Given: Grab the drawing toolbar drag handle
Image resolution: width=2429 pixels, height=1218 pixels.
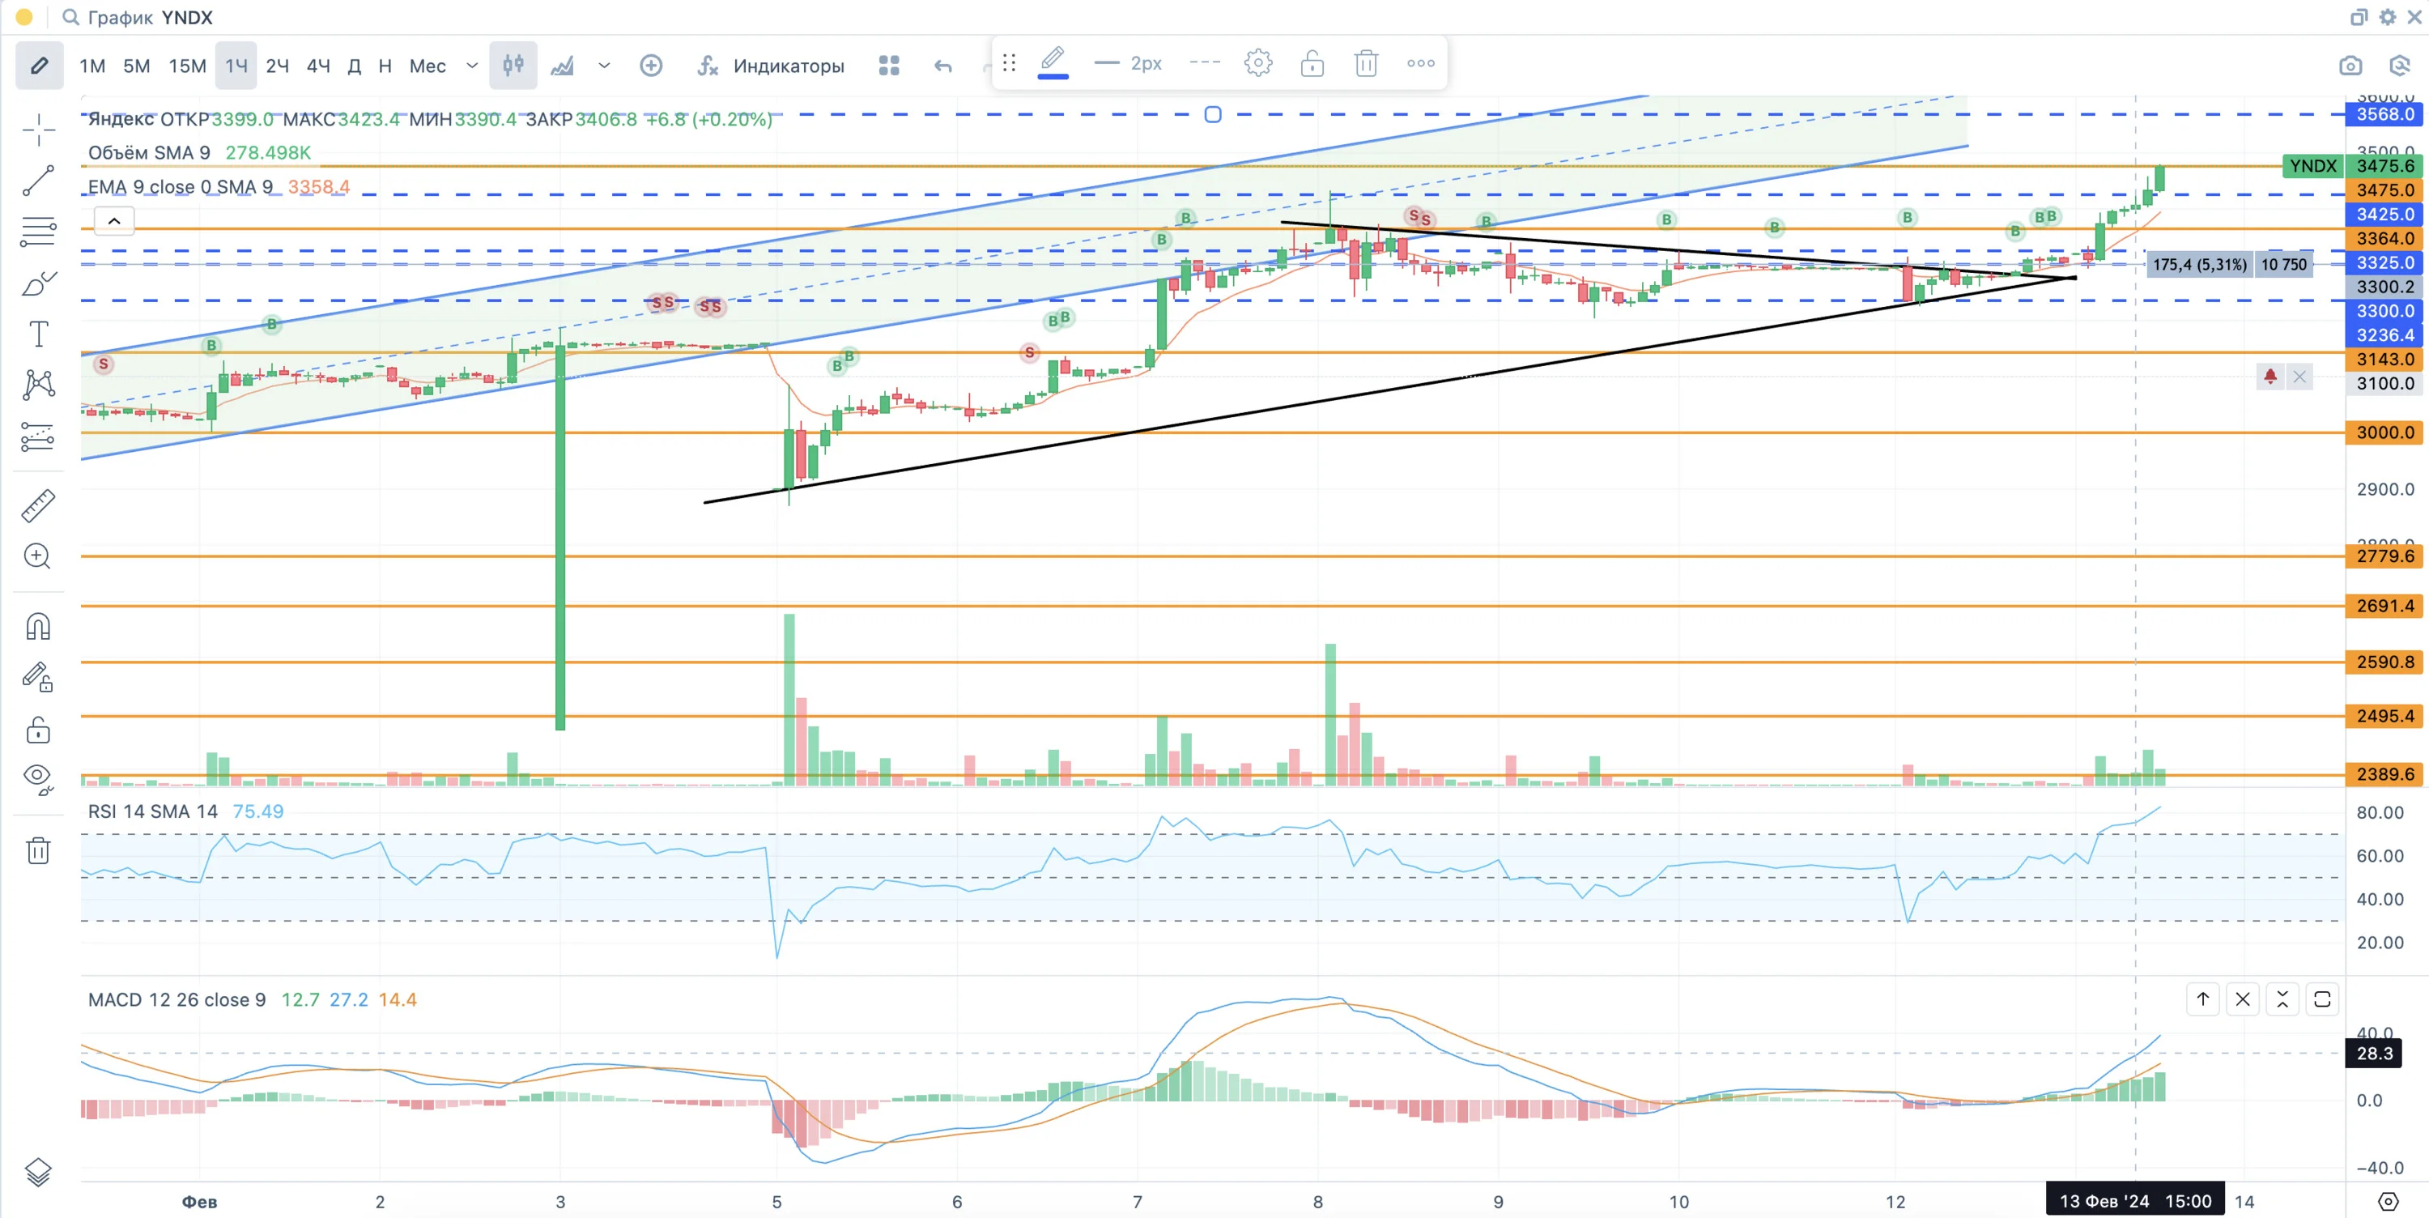Looking at the screenshot, I should coord(1009,63).
